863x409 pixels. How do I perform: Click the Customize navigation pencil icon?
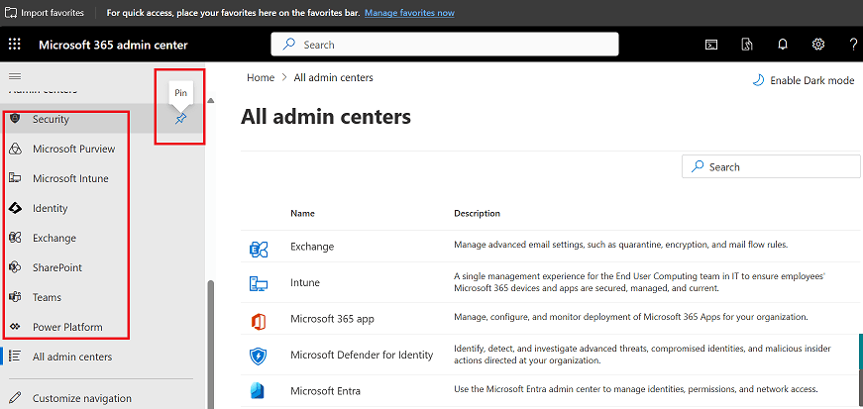pyautogui.click(x=16, y=397)
